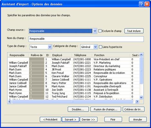151x128 pixels.
Task: Focus the Nom du champ text field
Action: click(86, 39)
